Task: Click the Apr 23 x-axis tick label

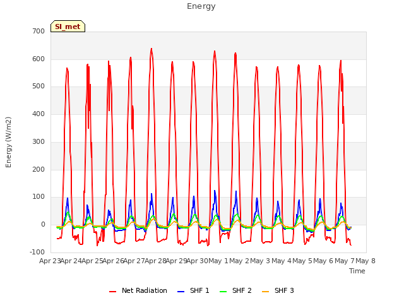Action: [x=50, y=261]
